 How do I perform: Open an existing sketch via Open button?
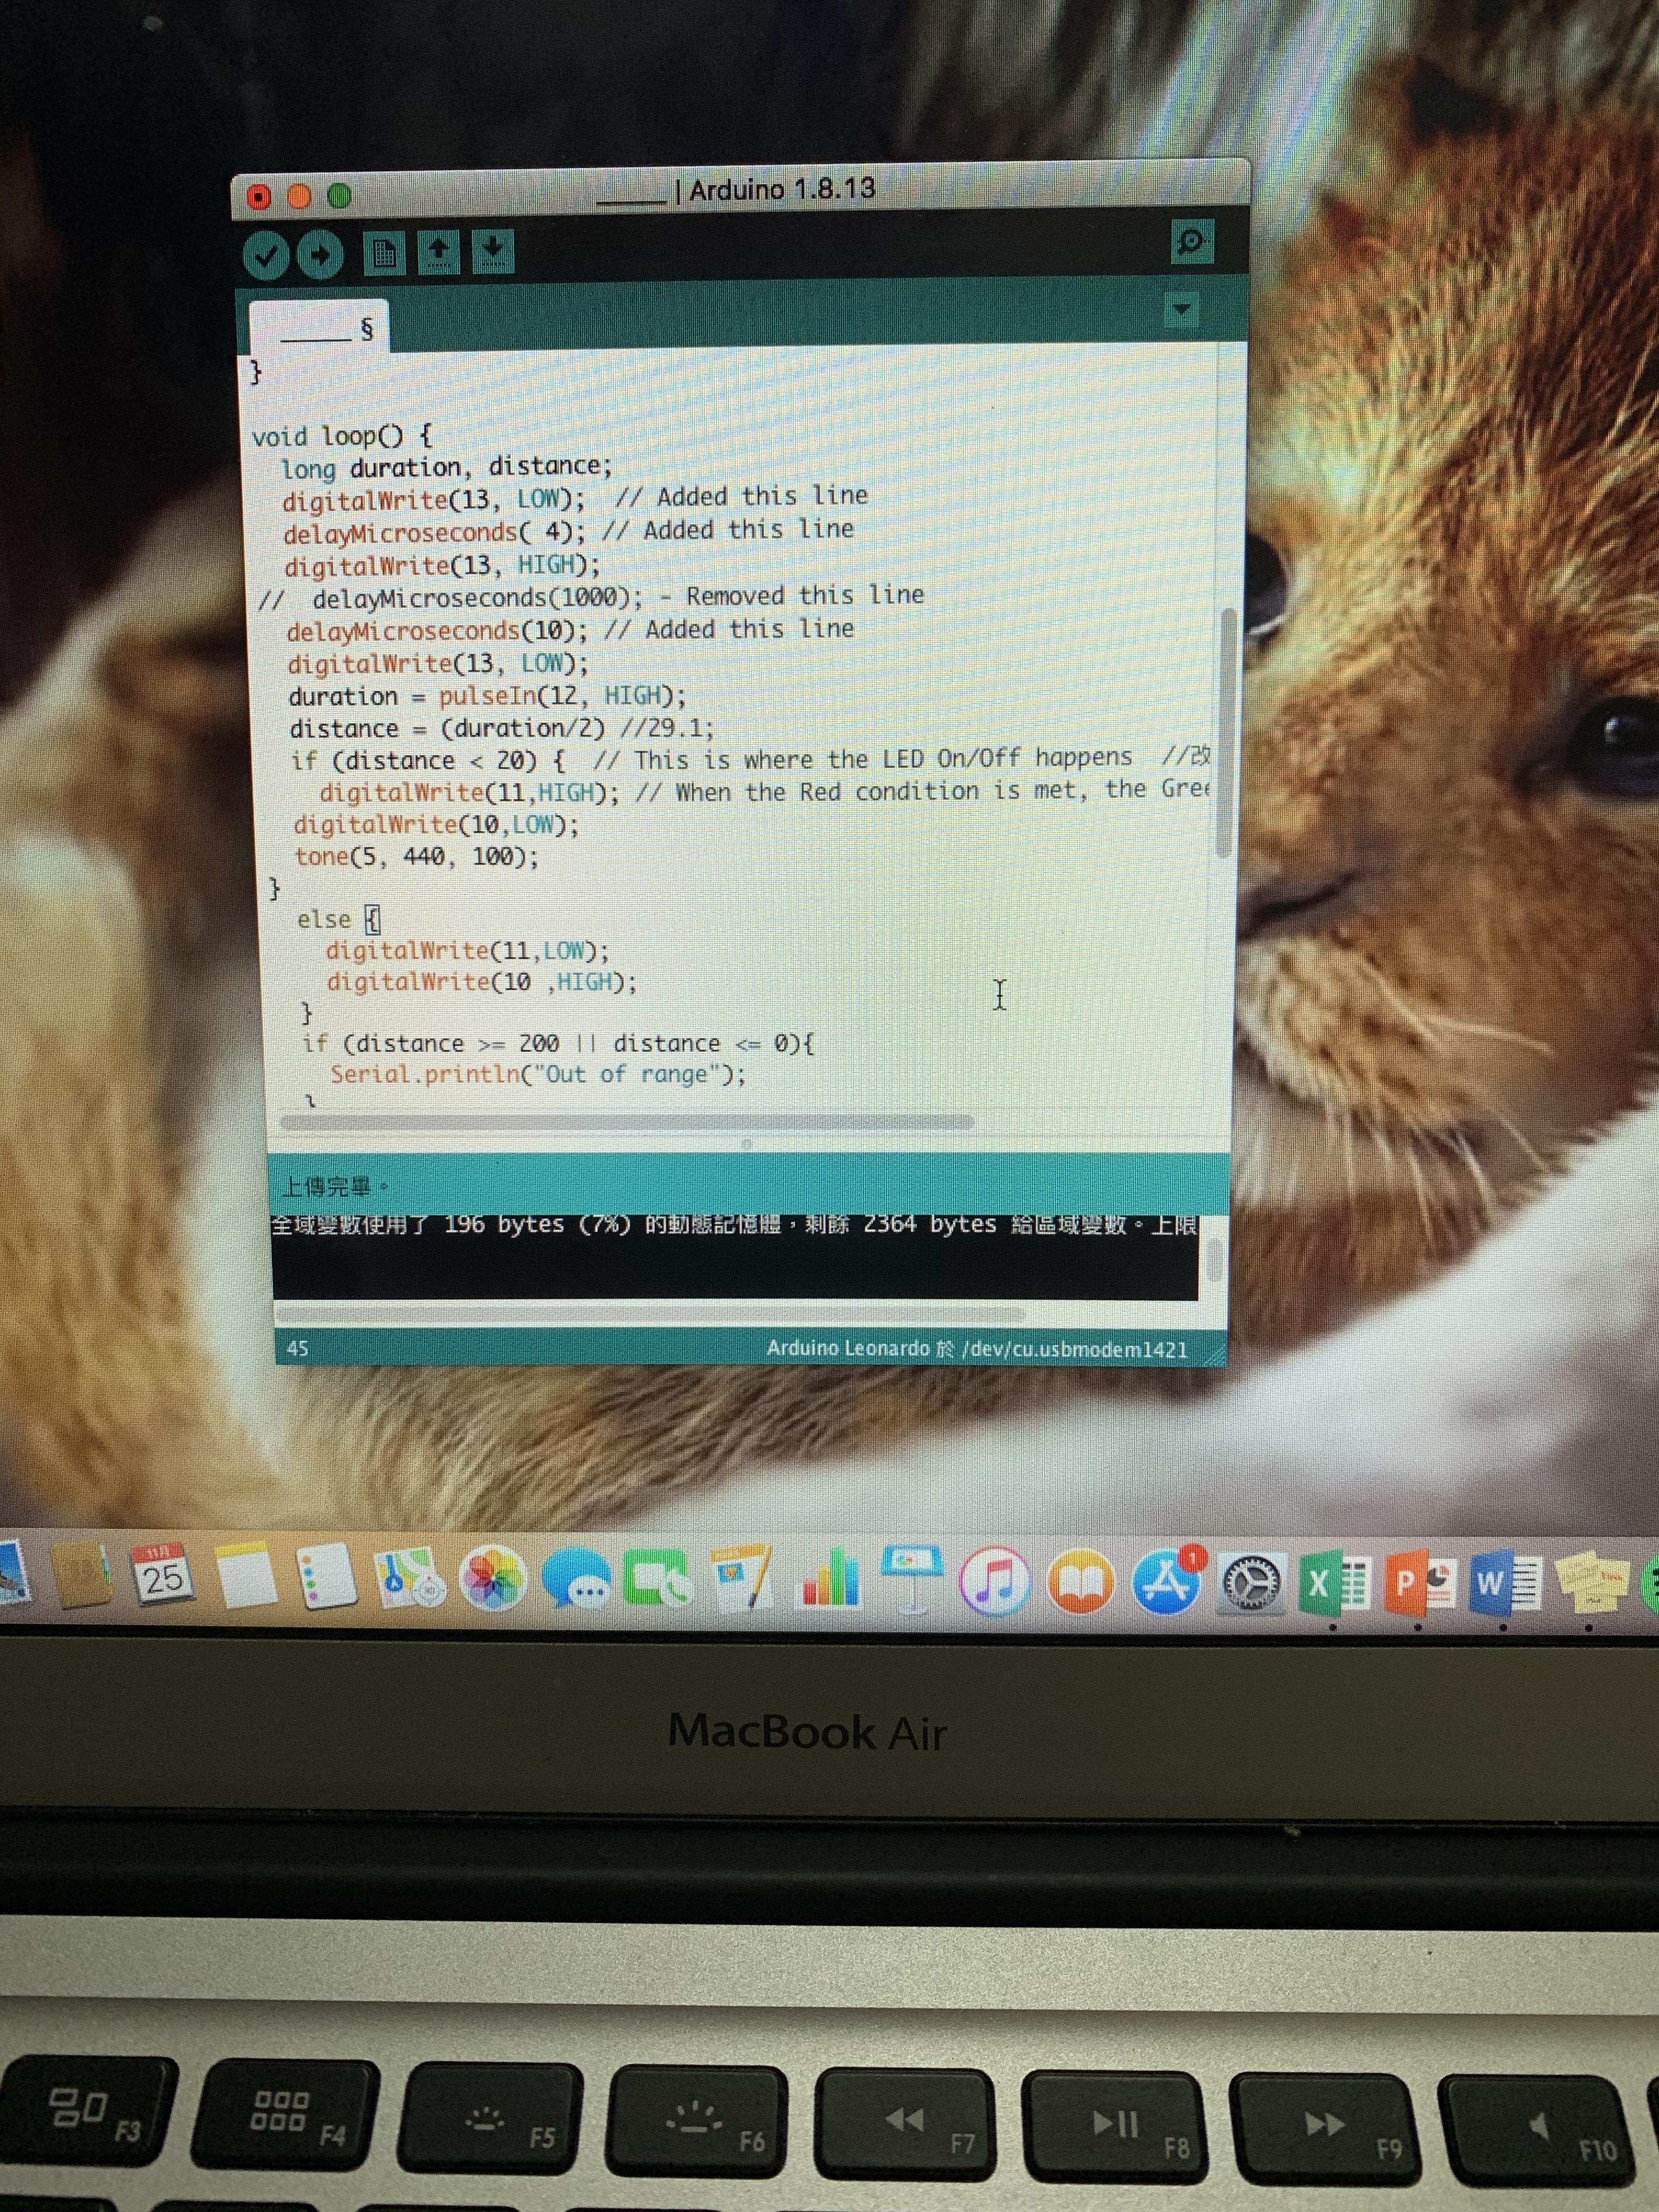tap(438, 252)
